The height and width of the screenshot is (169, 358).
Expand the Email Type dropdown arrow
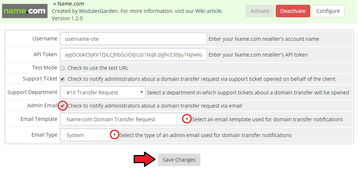(115, 135)
